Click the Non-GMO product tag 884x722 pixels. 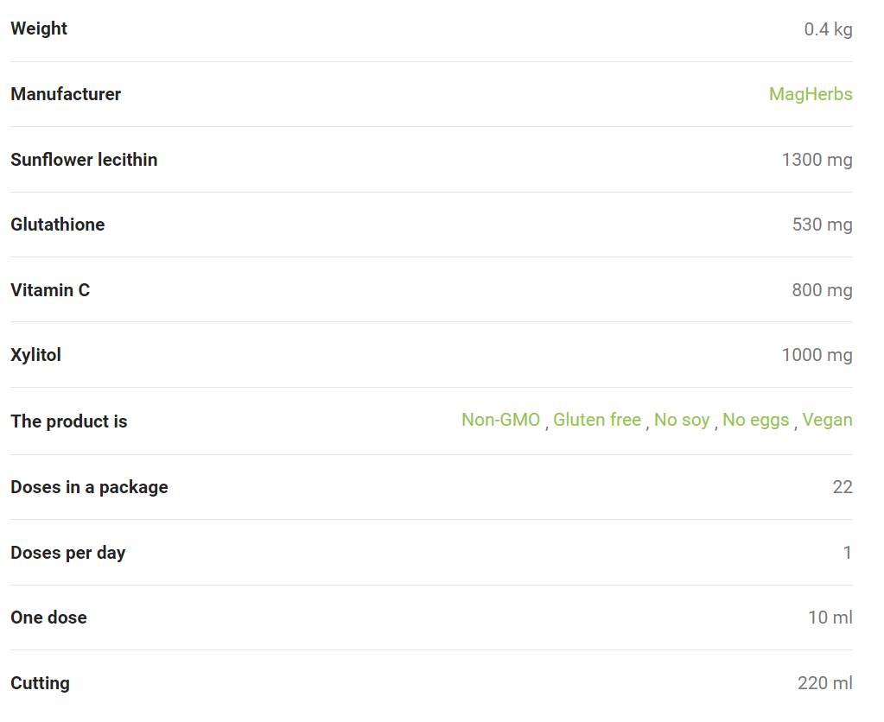500,420
